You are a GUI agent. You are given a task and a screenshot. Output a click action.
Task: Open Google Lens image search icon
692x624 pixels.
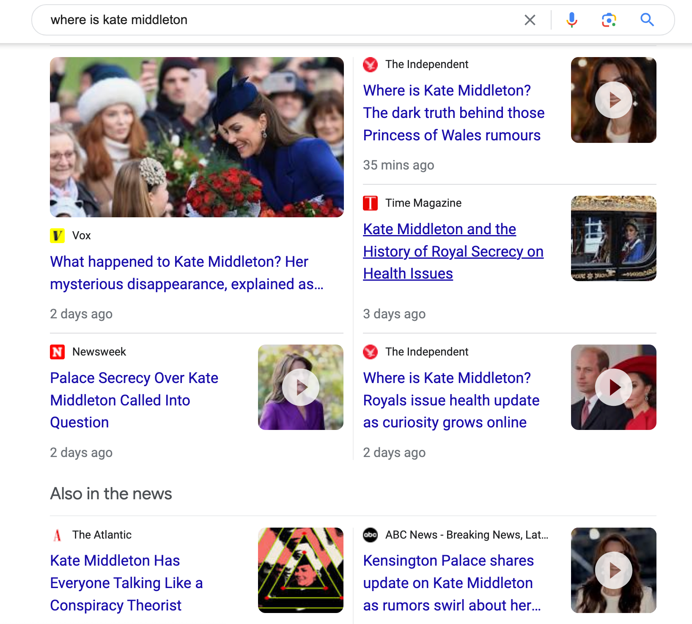click(609, 20)
